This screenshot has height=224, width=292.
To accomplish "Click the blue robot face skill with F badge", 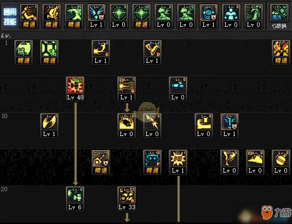I will pos(152,162).
